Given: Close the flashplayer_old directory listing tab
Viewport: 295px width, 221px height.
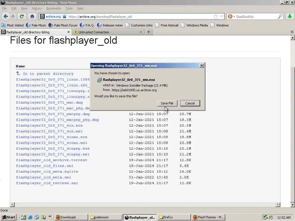Looking at the screenshot, I should (x=69, y=32).
